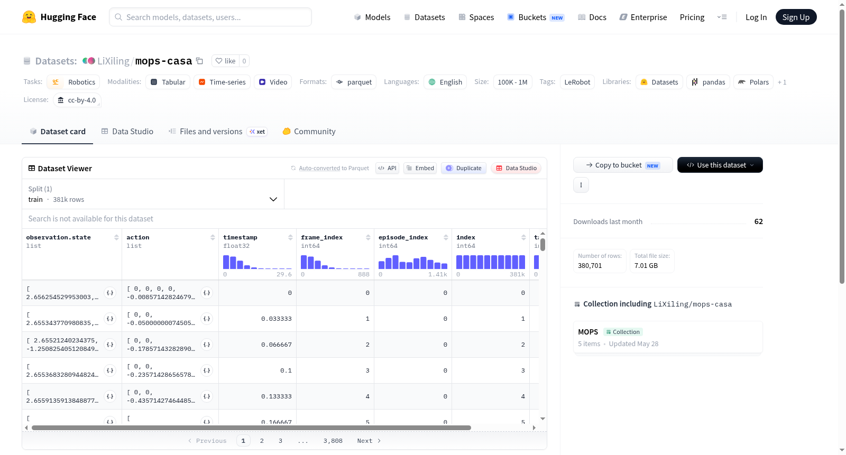846x455 pixels.
Task: Open the Datasets menu item
Action: click(x=425, y=17)
